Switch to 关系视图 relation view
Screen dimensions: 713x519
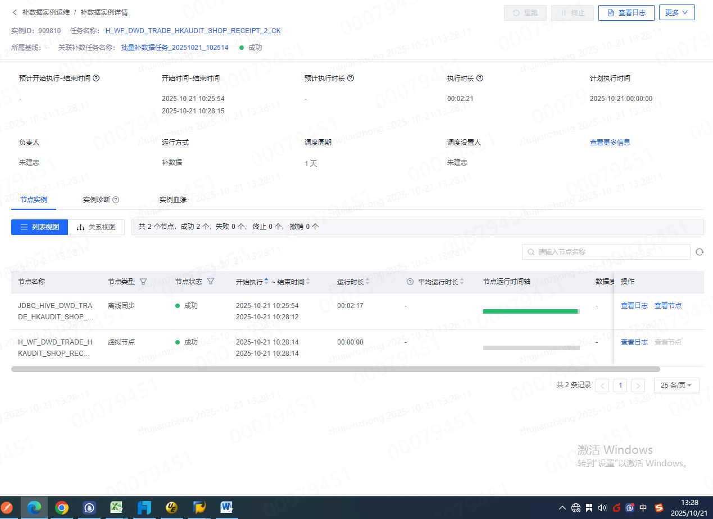click(97, 227)
